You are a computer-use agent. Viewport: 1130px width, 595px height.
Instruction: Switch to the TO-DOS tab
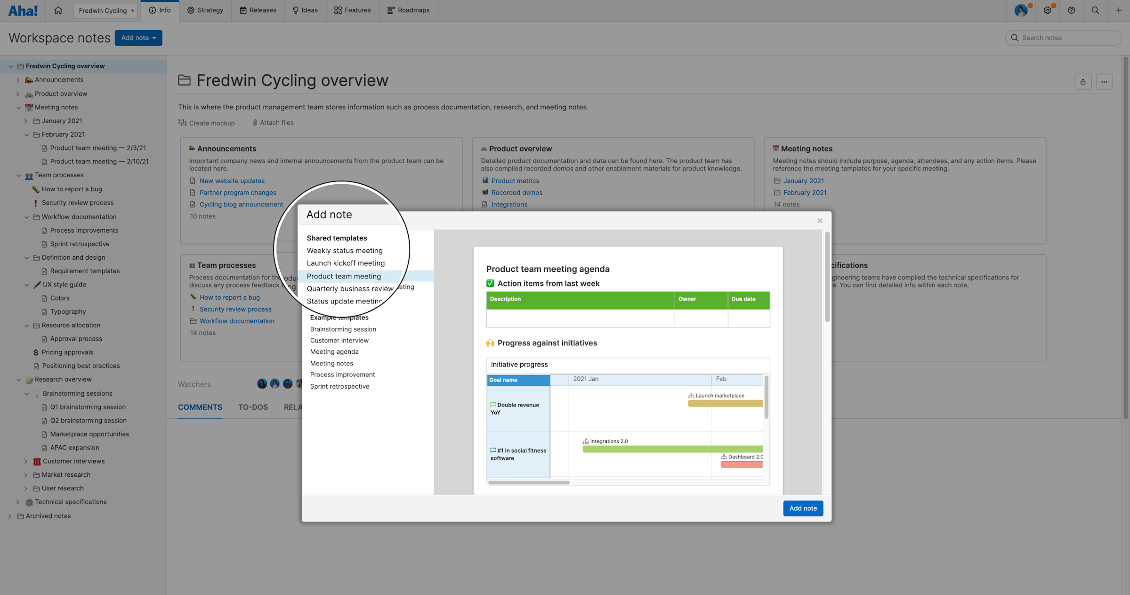253,407
